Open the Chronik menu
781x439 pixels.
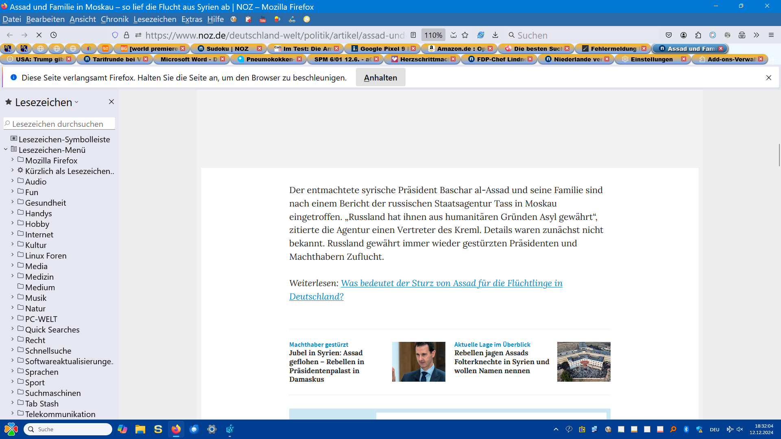tap(114, 19)
